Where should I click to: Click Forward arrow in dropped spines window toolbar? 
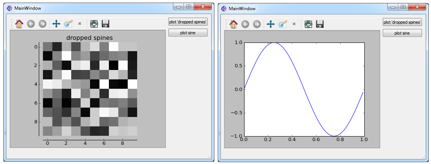point(42,24)
